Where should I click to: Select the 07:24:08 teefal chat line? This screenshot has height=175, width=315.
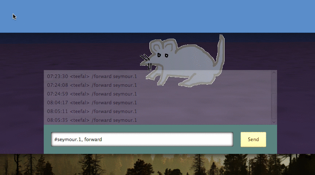92,85
